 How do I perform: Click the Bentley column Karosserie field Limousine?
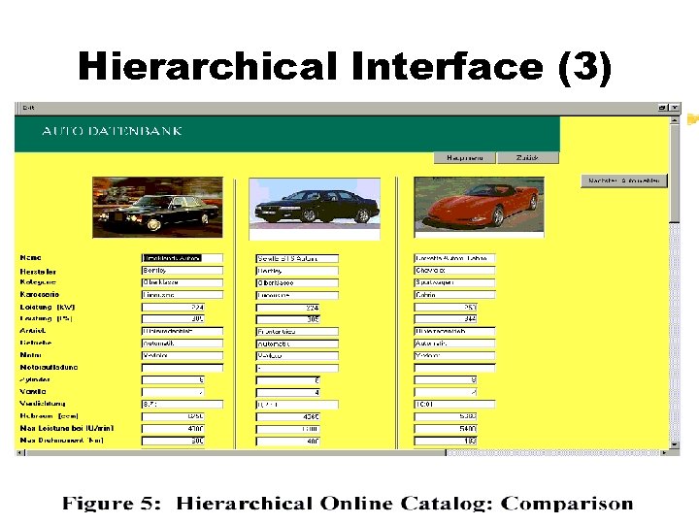click(x=183, y=295)
